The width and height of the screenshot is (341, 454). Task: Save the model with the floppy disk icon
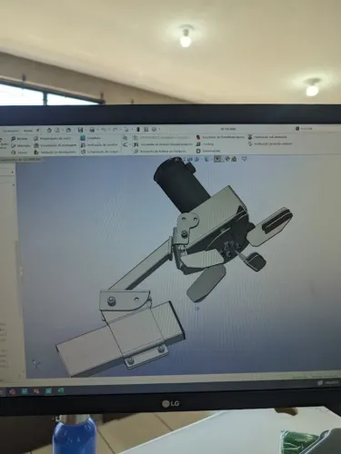(x=80, y=130)
